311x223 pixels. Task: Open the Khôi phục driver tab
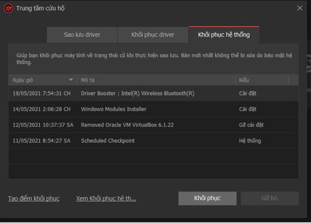[x=153, y=35]
